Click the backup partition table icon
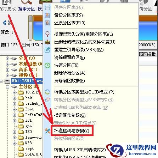 coord(47,15)
